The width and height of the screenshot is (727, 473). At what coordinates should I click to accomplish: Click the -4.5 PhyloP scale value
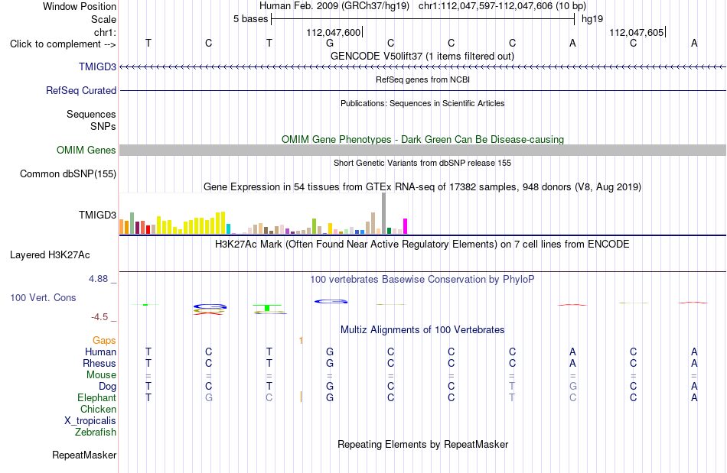point(99,317)
